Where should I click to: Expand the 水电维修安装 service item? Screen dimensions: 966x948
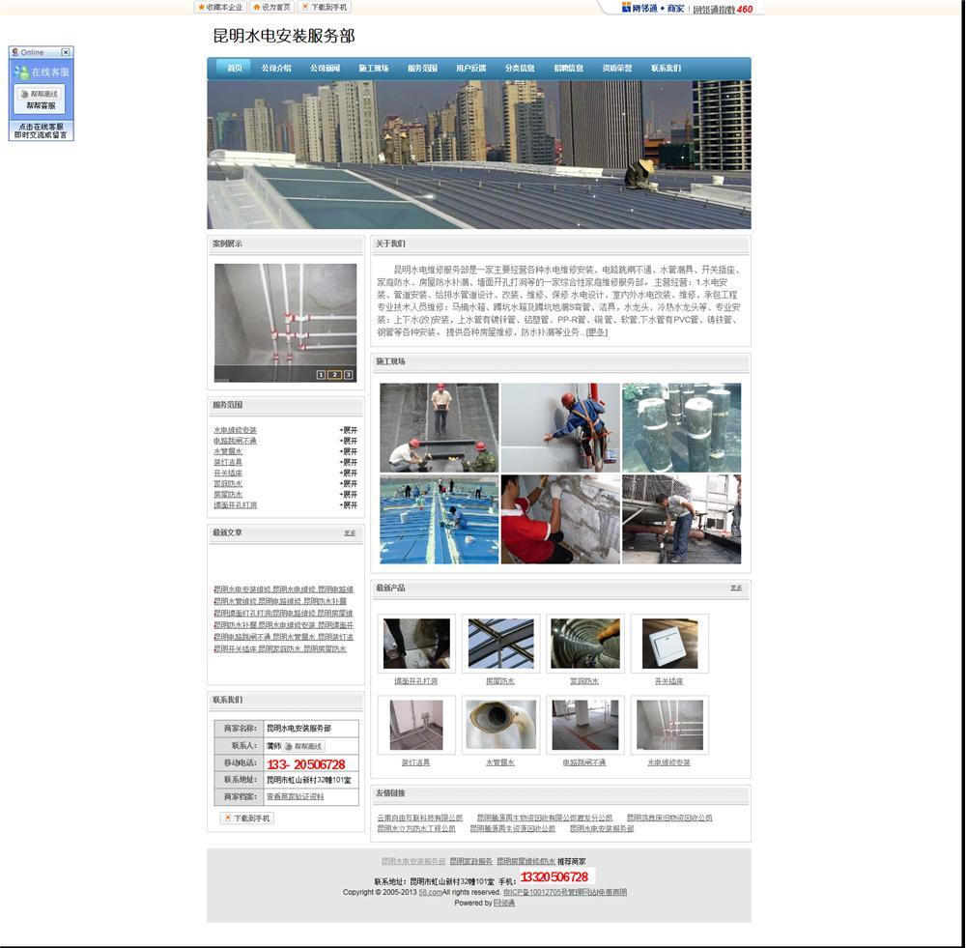tap(349, 430)
